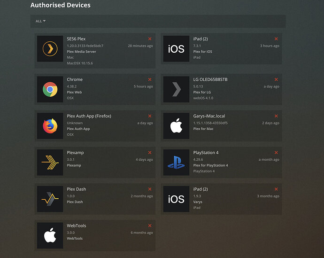The height and width of the screenshot is (258, 324).
Task: Click the '4 days ago' timestamp
Action: point(144,160)
